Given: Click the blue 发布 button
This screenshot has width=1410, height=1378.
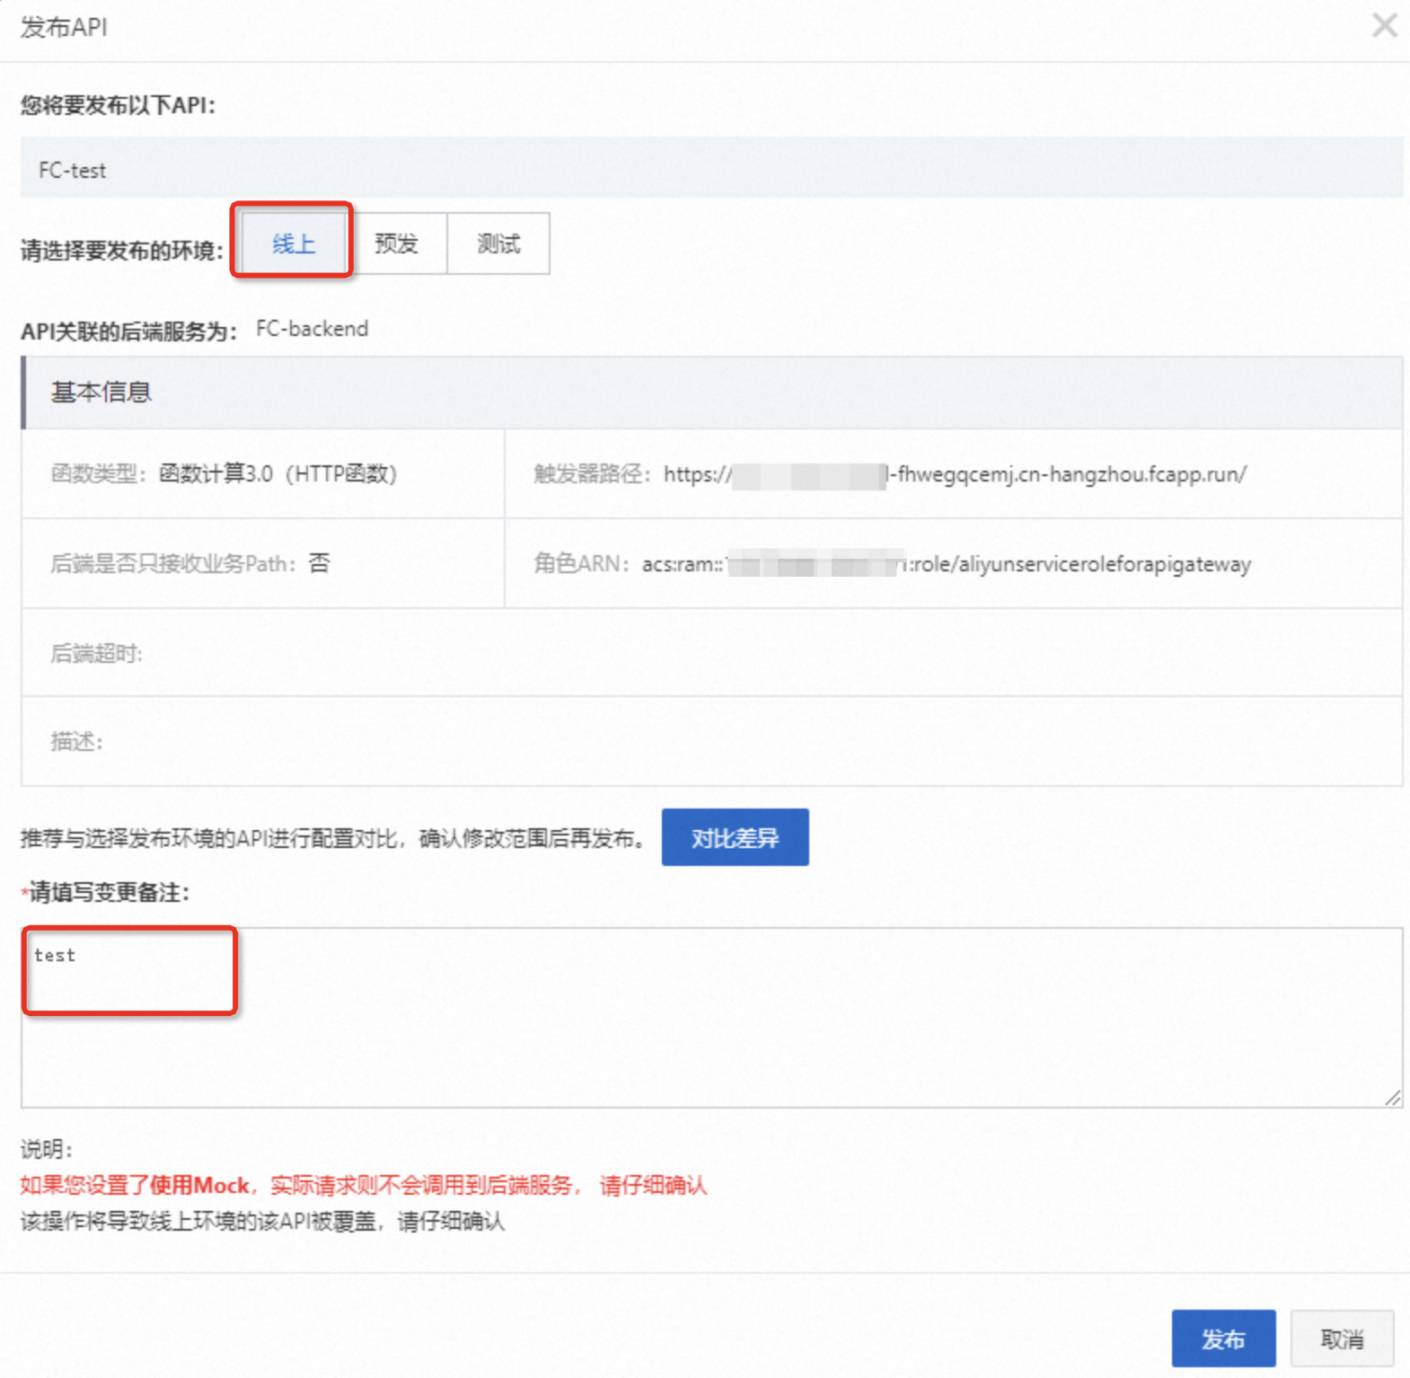Looking at the screenshot, I should pos(1223,1338).
